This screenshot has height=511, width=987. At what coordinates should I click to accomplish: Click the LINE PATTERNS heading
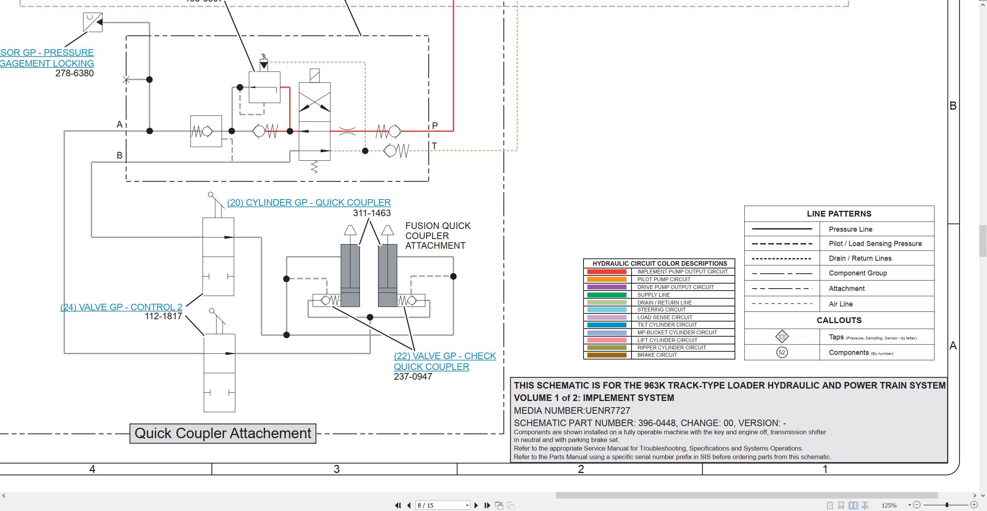[x=839, y=213]
